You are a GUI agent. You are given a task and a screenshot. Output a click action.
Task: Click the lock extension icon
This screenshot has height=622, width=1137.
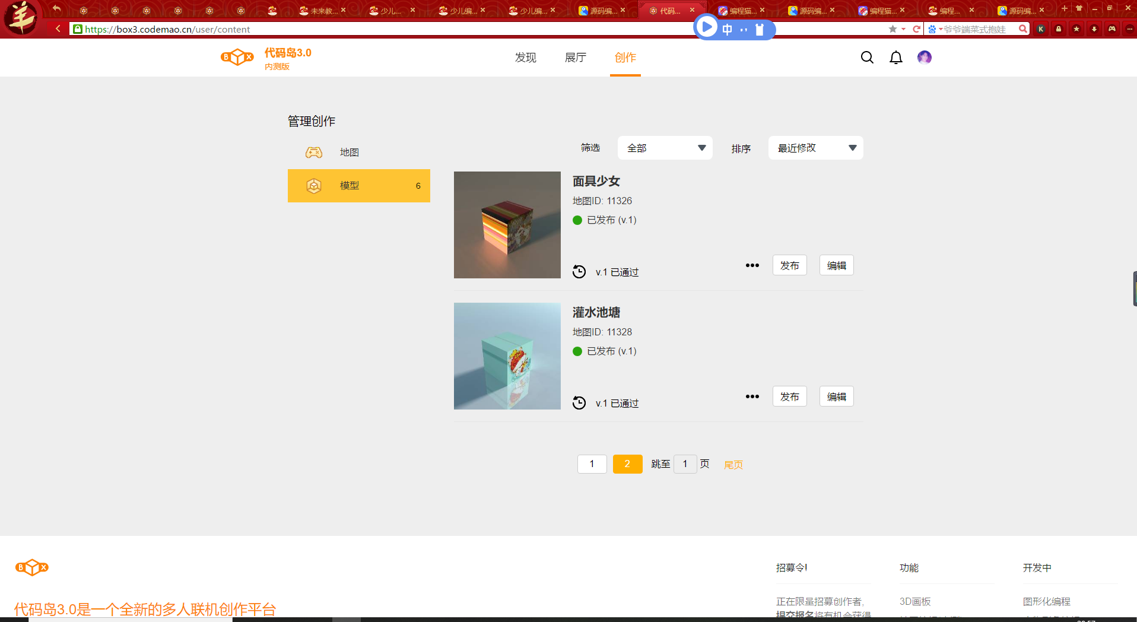[x=1059, y=28]
